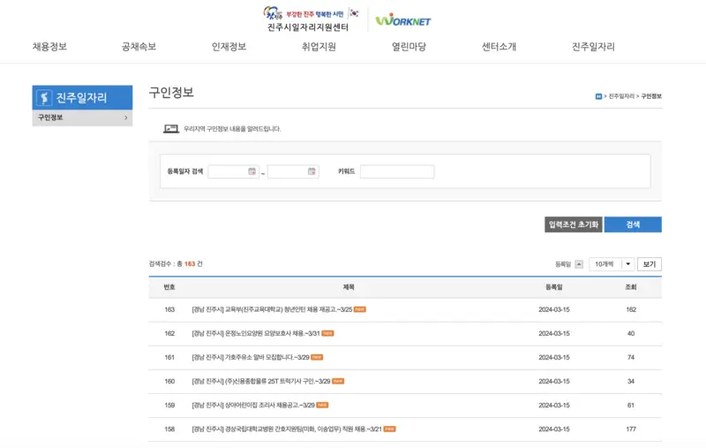Open the 10개씩 per-page dropdown
The width and height of the screenshot is (706, 448).
(x=612, y=264)
